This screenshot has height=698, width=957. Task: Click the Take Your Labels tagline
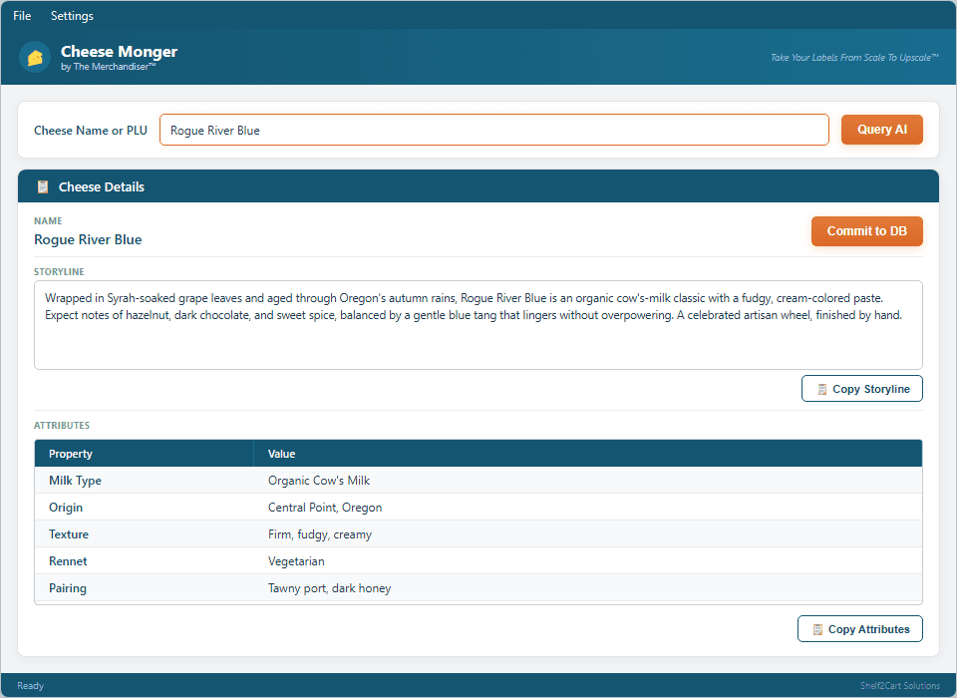[x=854, y=58]
